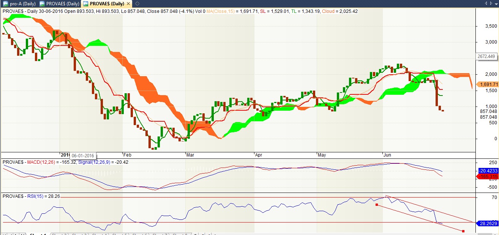Select the 2672,449 price axis marker
Screen dimensions: 499x235
[486, 56]
